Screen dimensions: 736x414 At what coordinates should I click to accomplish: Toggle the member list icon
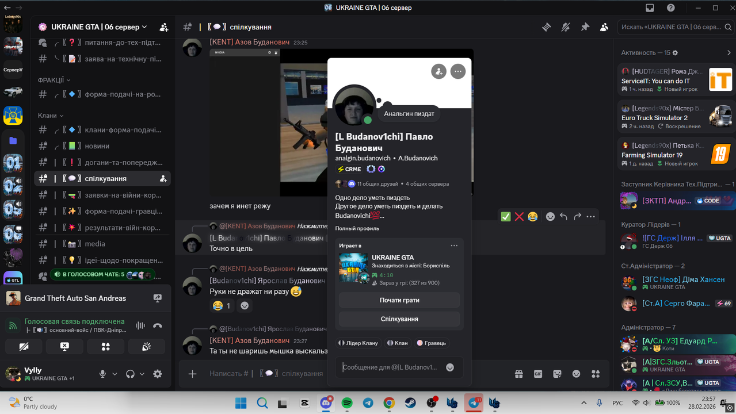click(604, 27)
